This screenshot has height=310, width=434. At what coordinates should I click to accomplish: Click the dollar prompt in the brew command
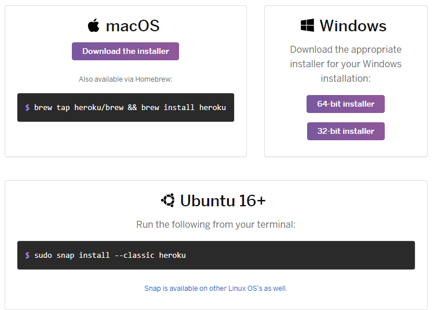pos(27,108)
